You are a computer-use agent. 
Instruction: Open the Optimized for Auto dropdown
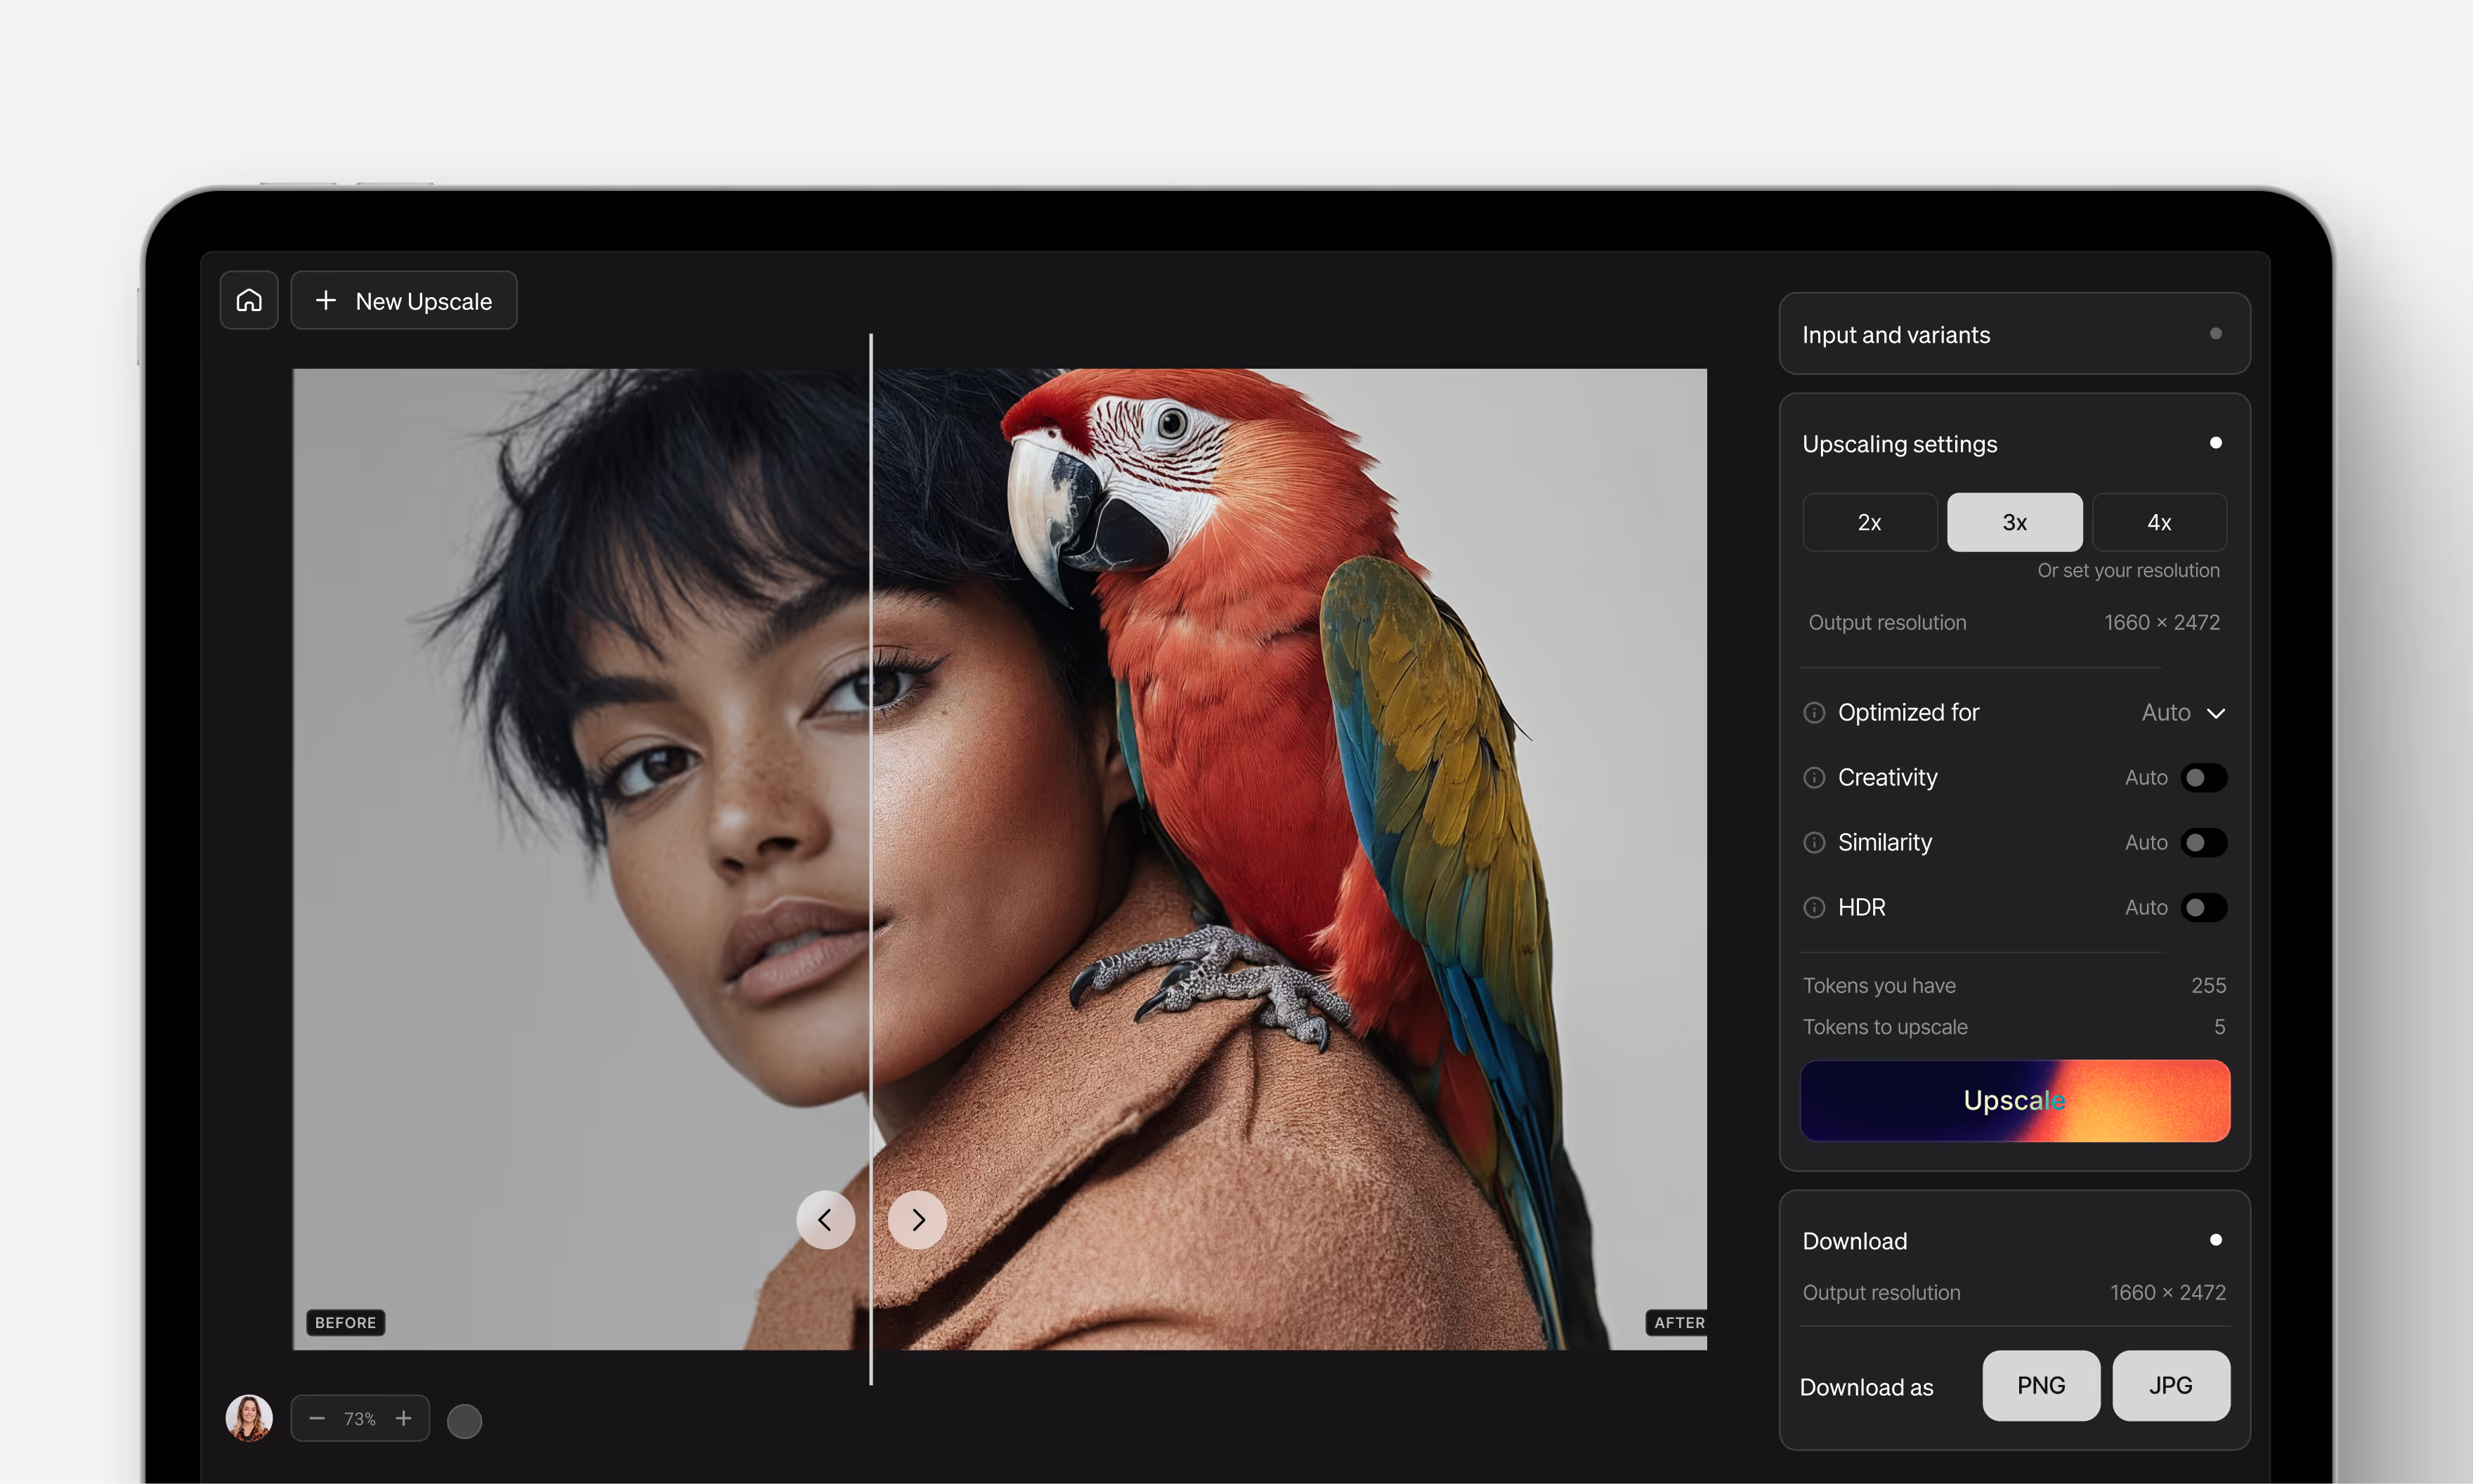point(2183,713)
